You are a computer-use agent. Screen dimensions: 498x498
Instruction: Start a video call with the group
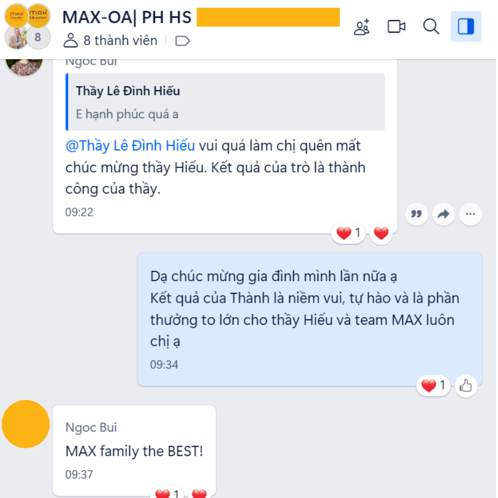396,27
